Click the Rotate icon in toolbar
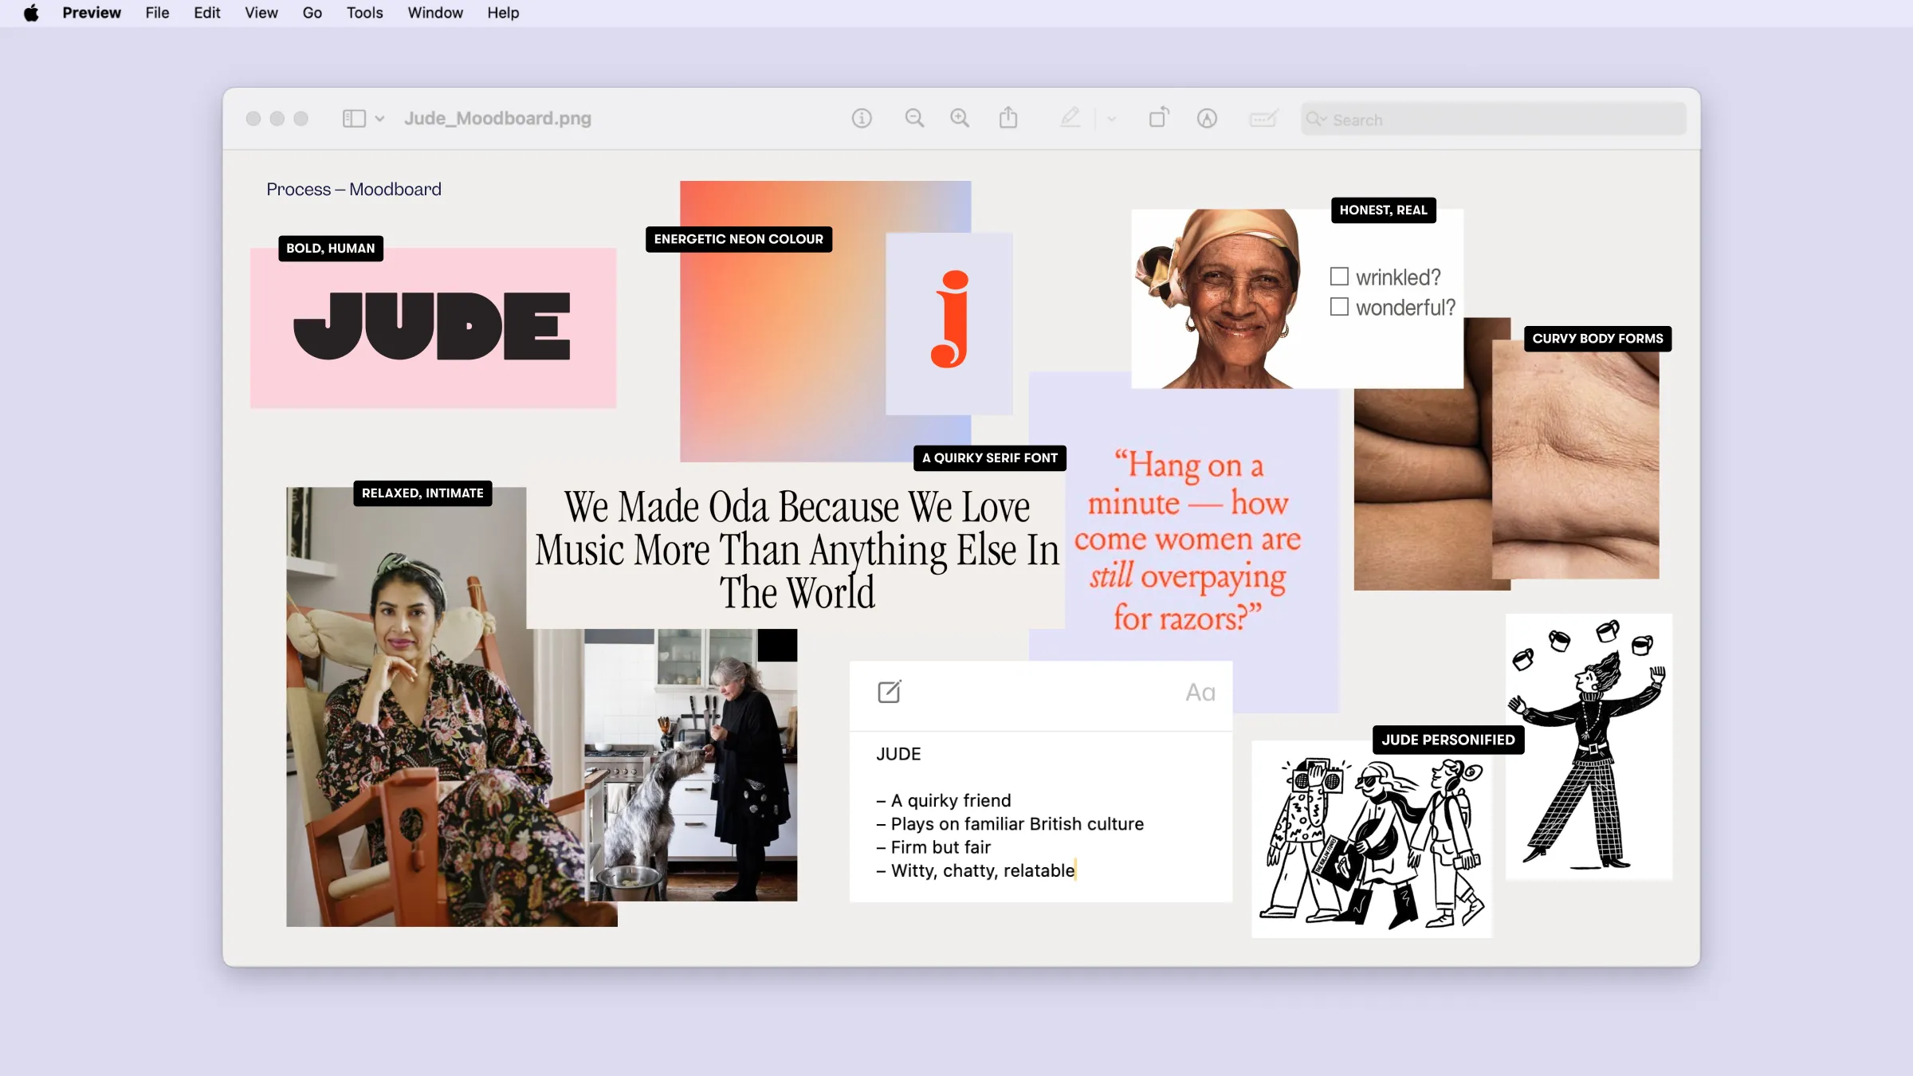This screenshot has height=1076, width=1913. [x=1159, y=118]
